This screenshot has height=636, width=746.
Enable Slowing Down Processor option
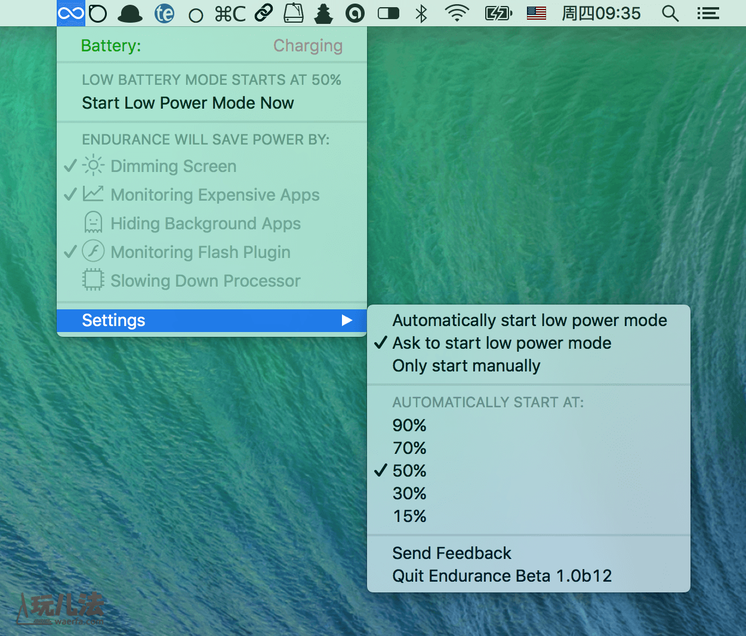point(212,281)
